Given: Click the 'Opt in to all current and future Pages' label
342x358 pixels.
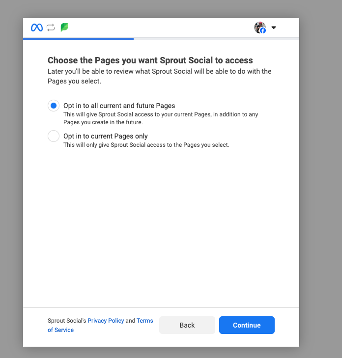Looking at the screenshot, I should coord(119,106).
